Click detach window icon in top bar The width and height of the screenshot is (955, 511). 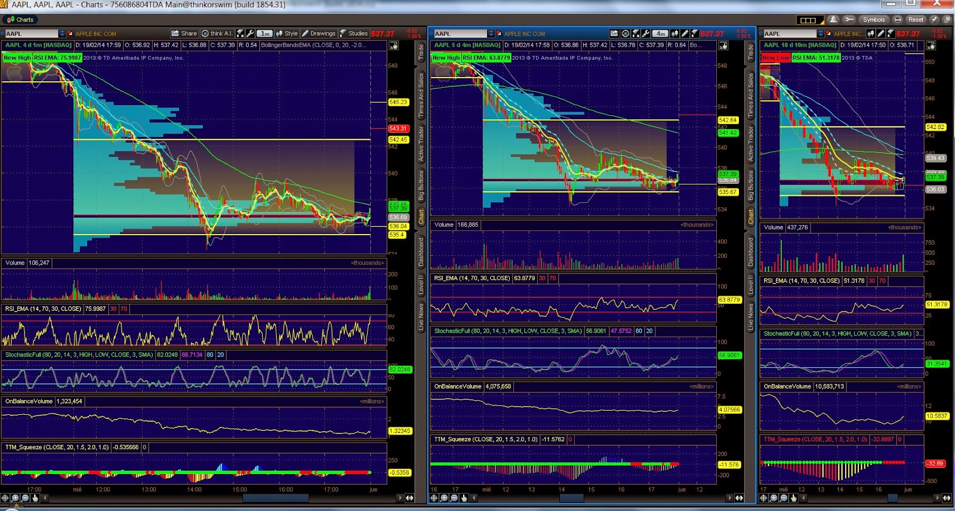tap(947, 20)
